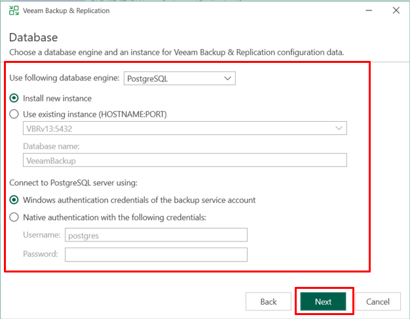The height and width of the screenshot is (319, 410).
Task: Proceed by clicking the green Next button
Action: pyautogui.click(x=323, y=301)
